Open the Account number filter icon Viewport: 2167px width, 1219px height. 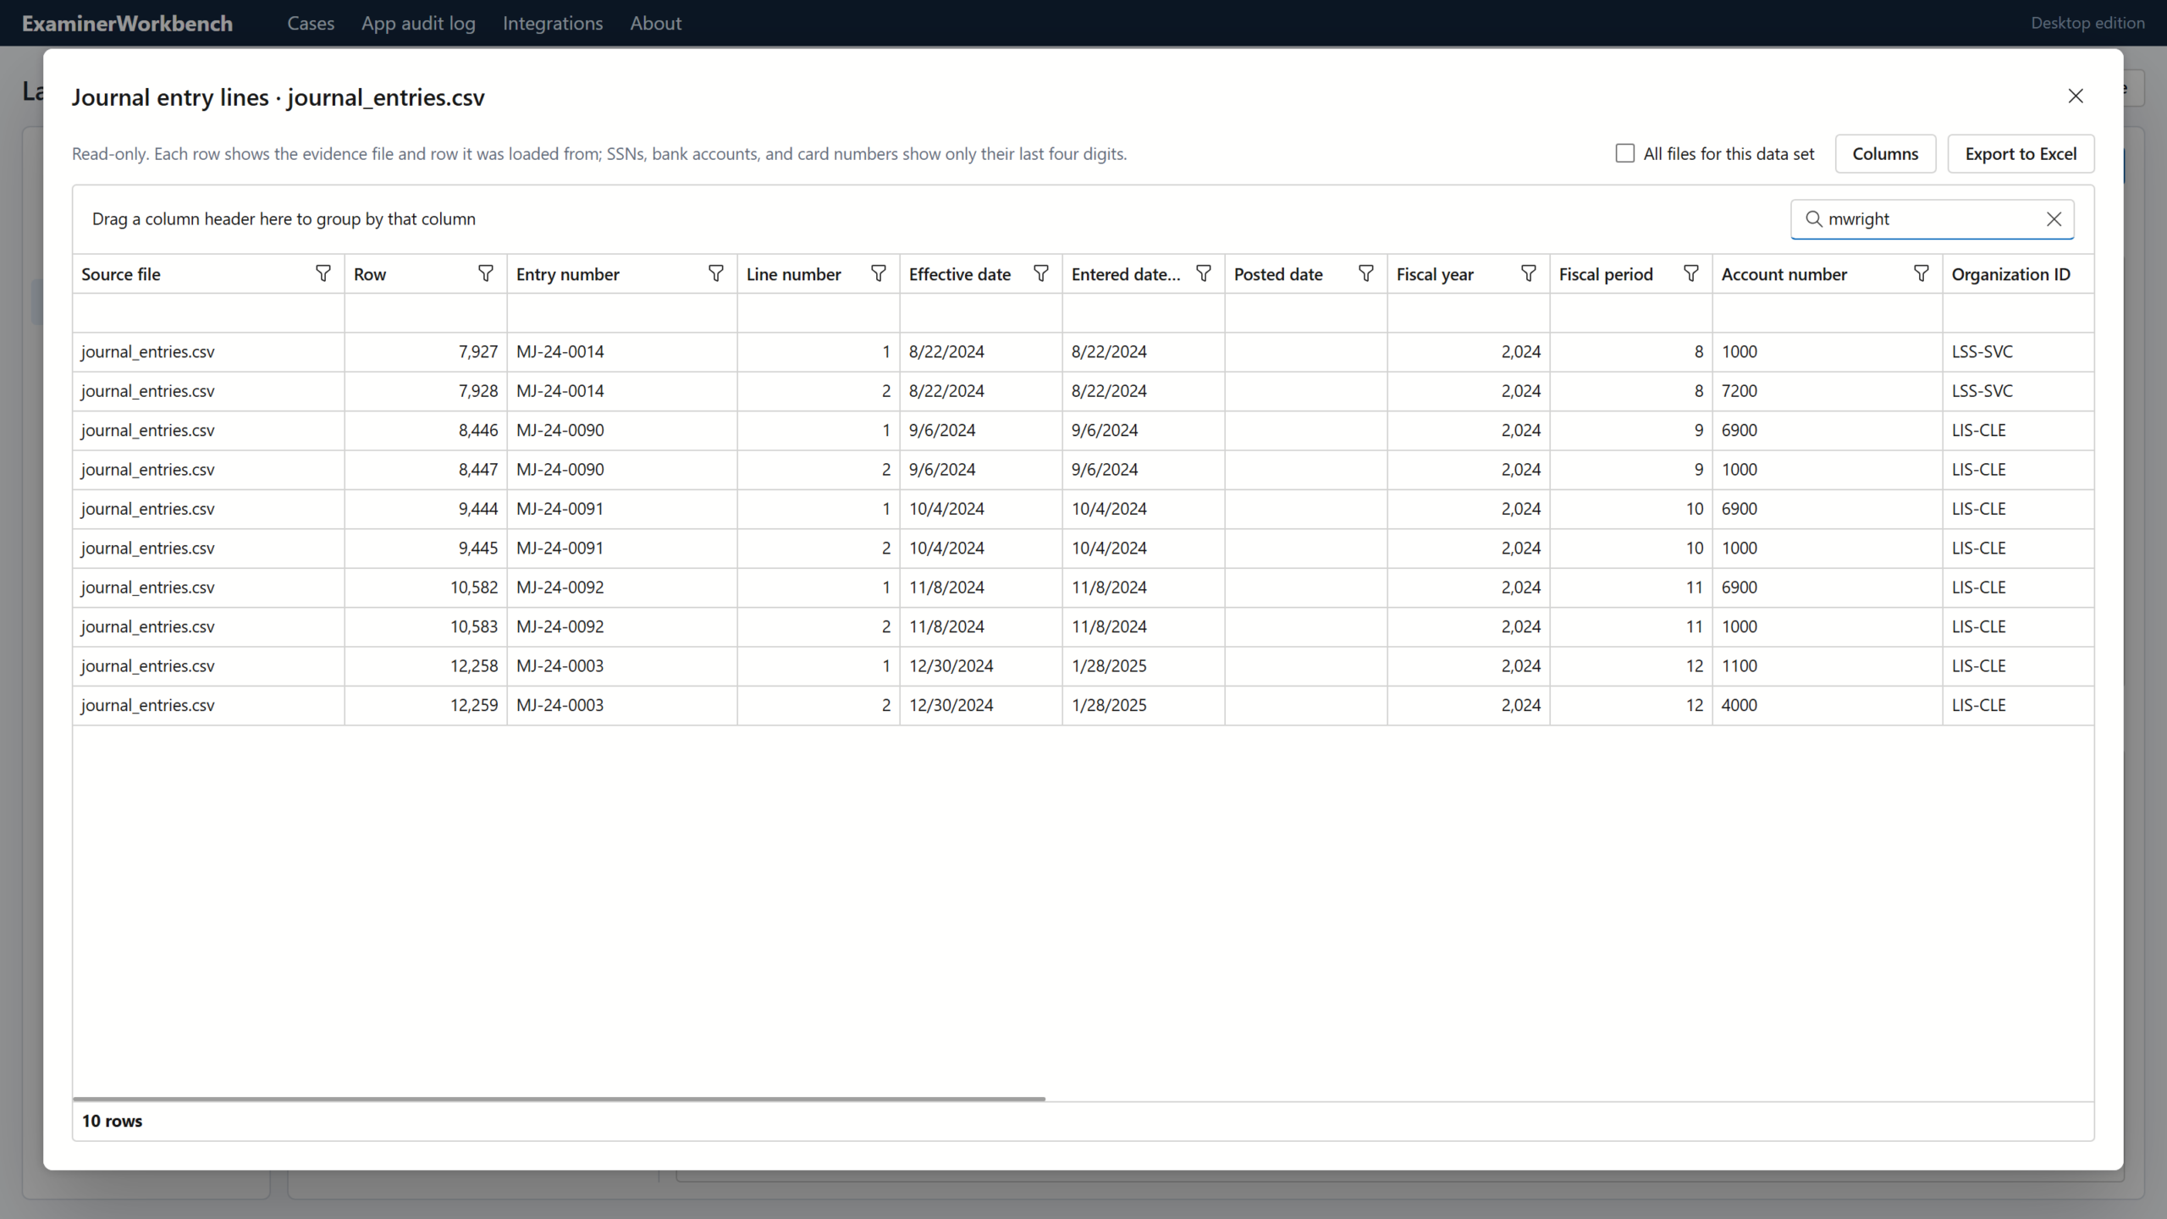(1921, 273)
